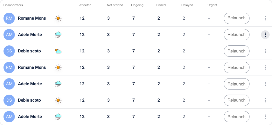Click the sun icon in the first Romane Mons row
272x125 pixels.
(x=58, y=18)
